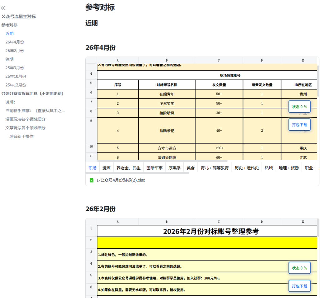Go to 参考对标 in the outline
The image size is (320, 298).
(x=9, y=25)
